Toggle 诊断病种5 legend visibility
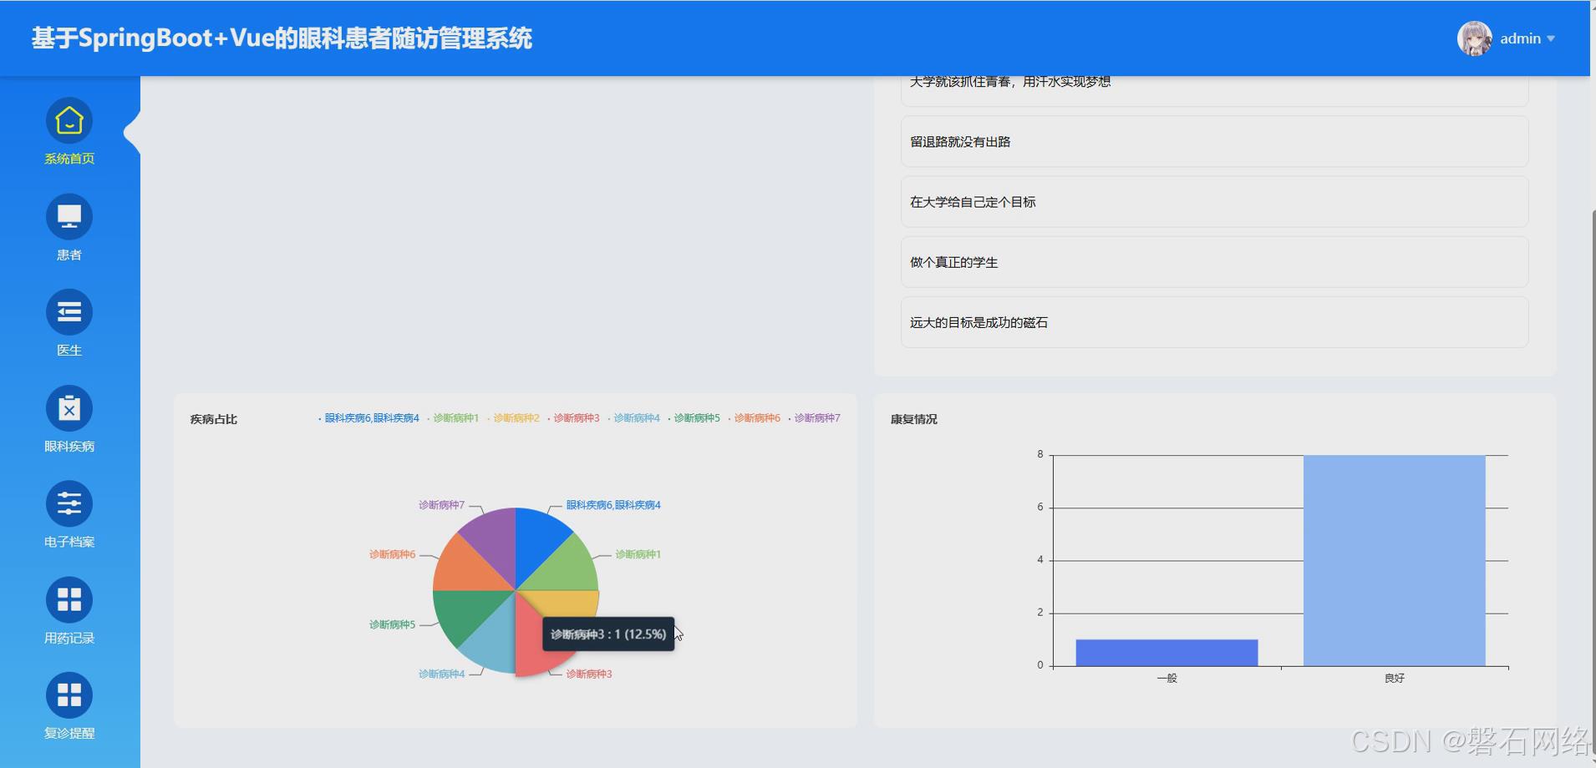This screenshot has height=768, width=1596. [696, 417]
